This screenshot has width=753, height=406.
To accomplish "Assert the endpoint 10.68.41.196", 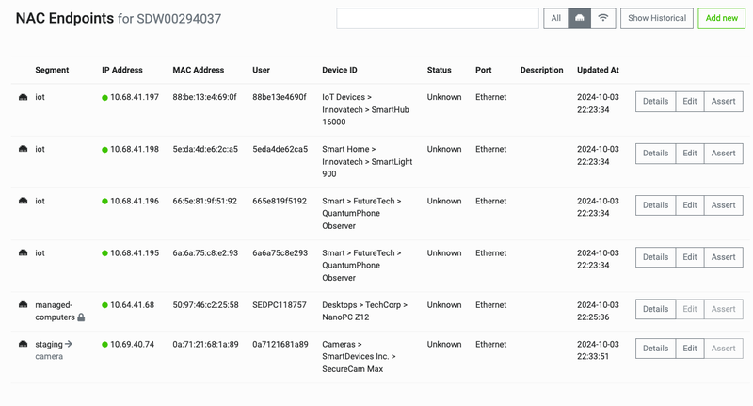I will tap(723, 205).
